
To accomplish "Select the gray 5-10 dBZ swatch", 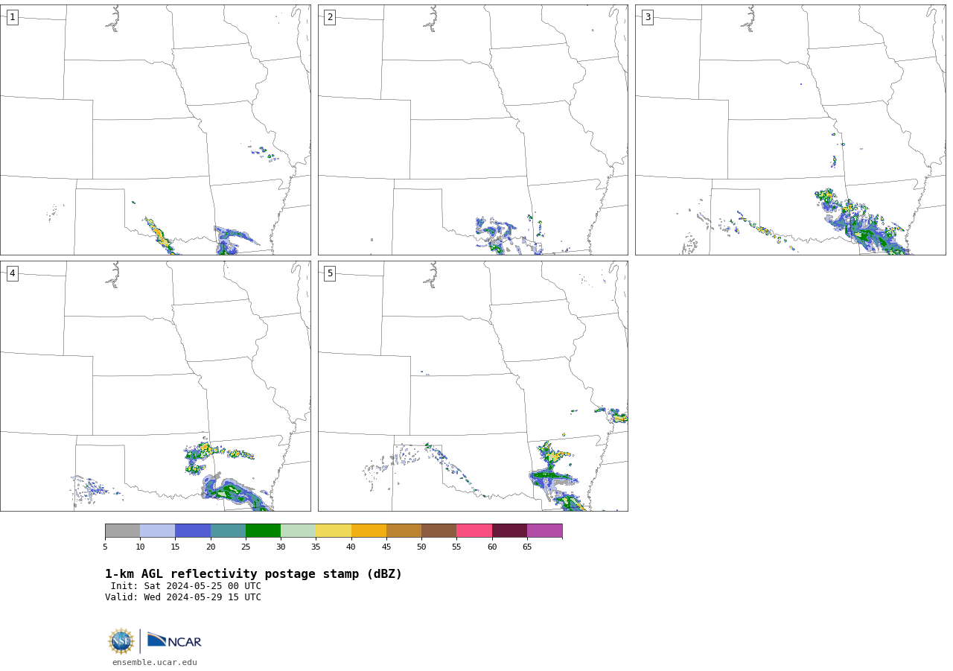I will click(x=123, y=531).
